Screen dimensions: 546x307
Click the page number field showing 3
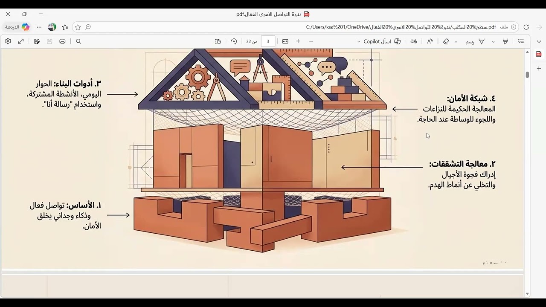[268, 41]
